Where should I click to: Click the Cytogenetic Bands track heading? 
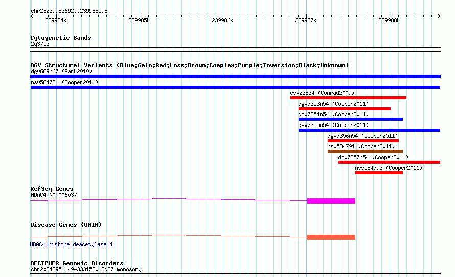pos(61,38)
